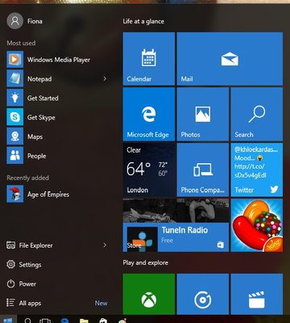Click the Play and explore group heading

[146, 262]
